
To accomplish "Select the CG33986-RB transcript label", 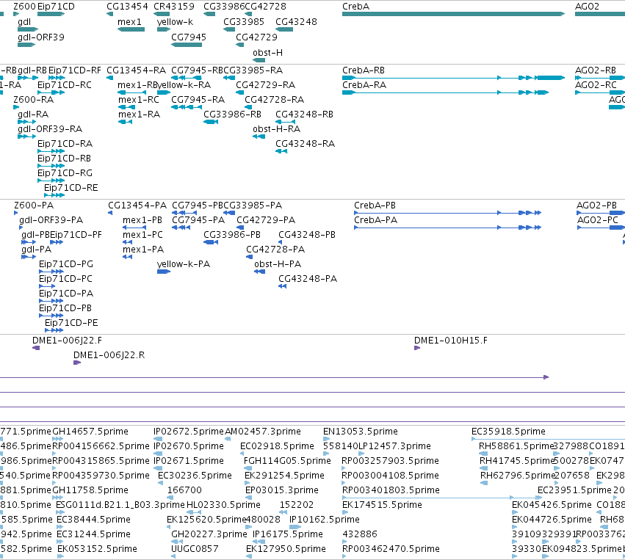I will [232, 114].
